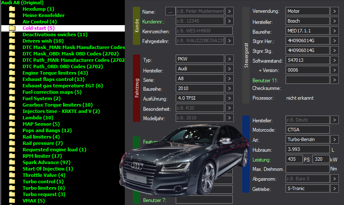Click the Kundennr. green label
Screen dimensions: 344x205
click(x=153, y=22)
